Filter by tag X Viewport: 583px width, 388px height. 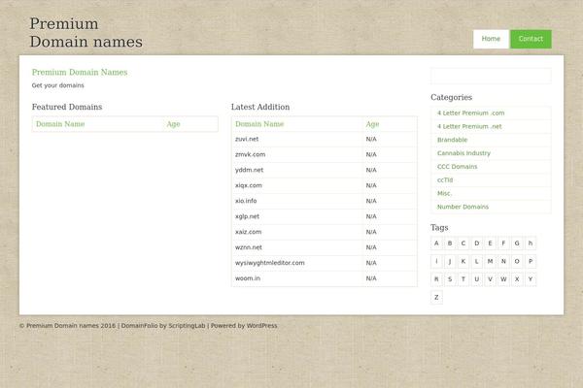pos(517,278)
